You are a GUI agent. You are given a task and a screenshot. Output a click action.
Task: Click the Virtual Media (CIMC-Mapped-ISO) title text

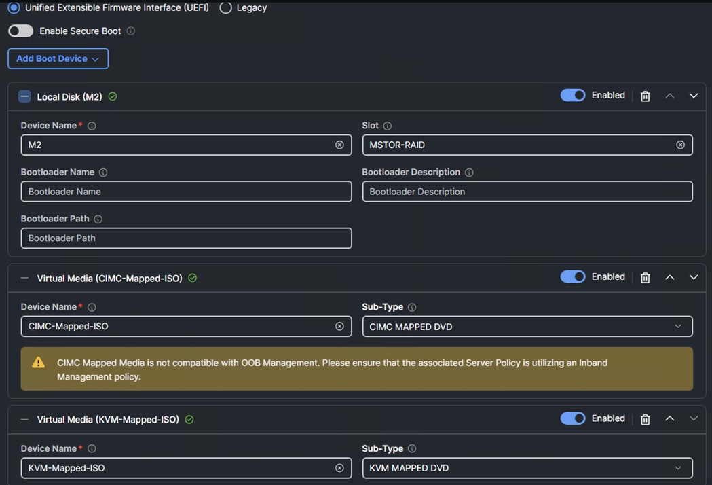[x=109, y=279]
